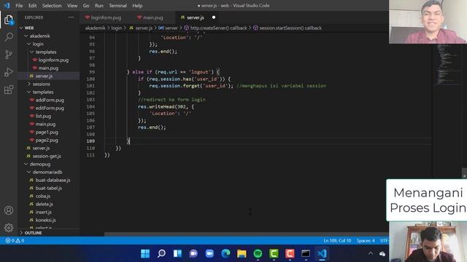
Task: Open the Terminal menu
Action: (117, 5)
